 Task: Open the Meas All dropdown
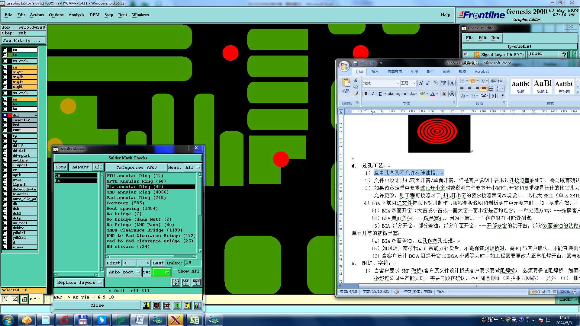[x=192, y=167]
